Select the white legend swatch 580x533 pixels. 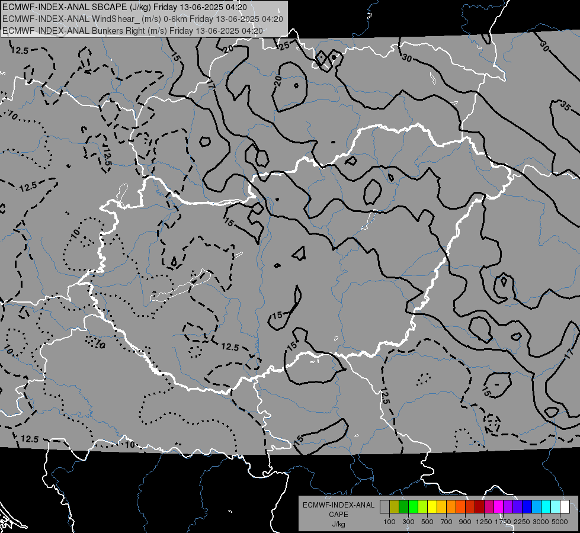(565, 506)
